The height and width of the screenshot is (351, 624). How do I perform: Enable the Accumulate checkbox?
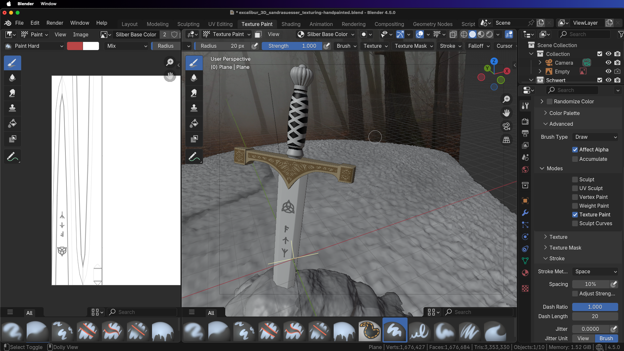point(575,159)
